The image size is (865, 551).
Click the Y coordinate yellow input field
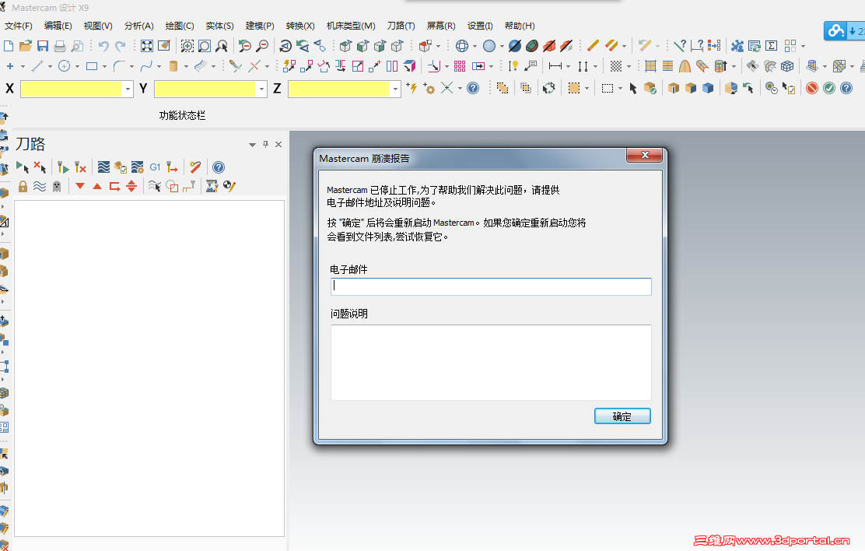click(x=205, y=89)
